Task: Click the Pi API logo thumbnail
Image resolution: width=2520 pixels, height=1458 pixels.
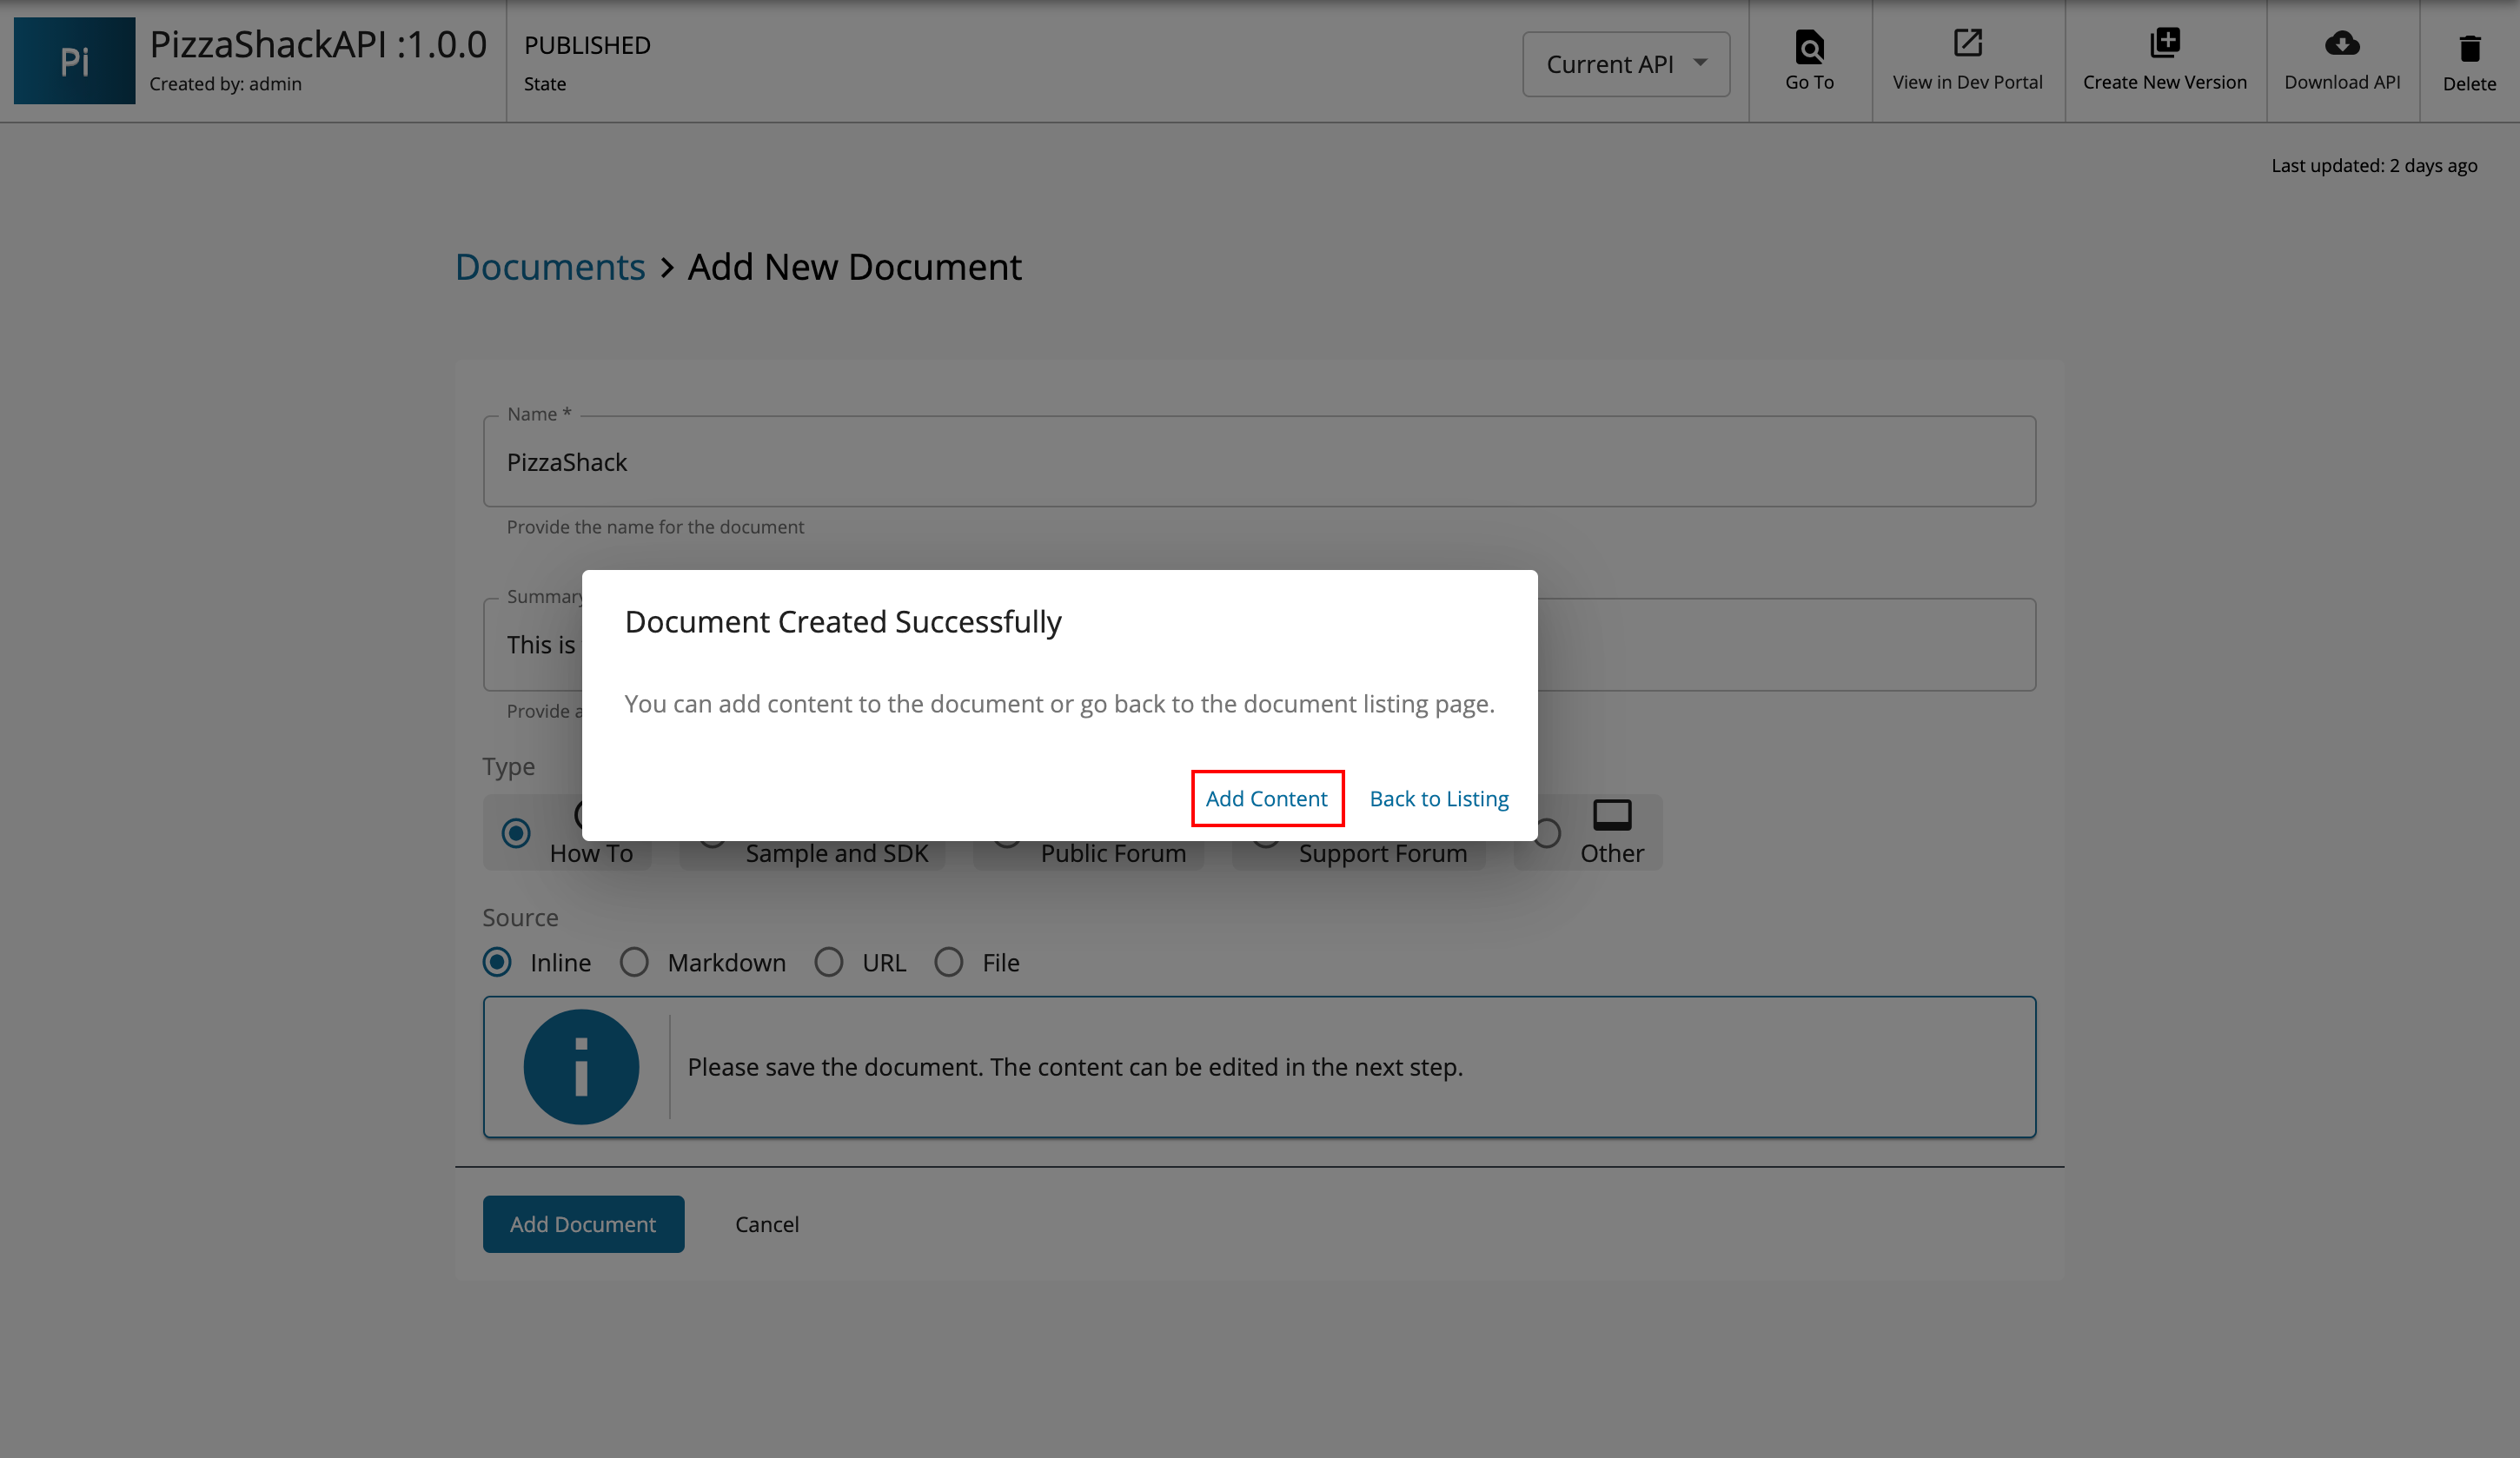Action: pos(74,60)
